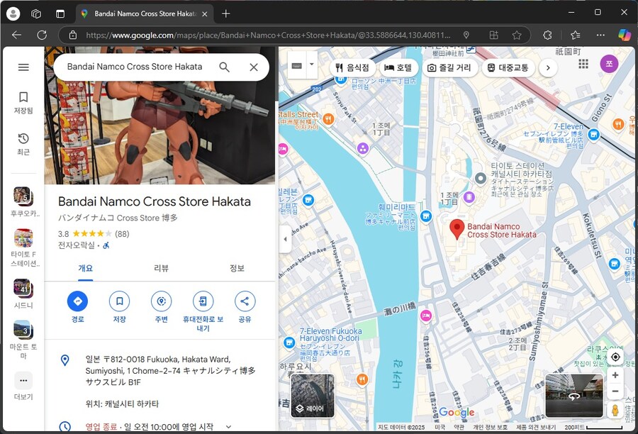This screenshot has width=638, height=434.
Task: Open the browser extensions puzzle icon
Action: pos(547,35)
